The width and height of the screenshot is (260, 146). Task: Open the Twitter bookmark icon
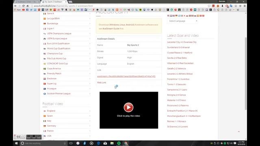click(x=31, y=10)
